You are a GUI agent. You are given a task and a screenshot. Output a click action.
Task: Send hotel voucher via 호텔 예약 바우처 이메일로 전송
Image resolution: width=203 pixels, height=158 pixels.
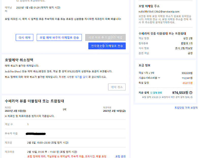tap(59, 37)
